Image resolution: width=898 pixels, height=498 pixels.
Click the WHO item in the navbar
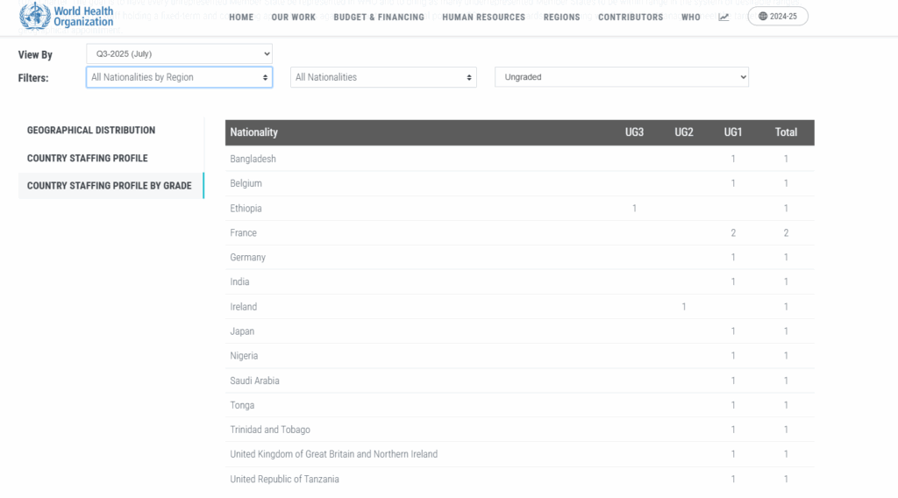click(691, 18)
